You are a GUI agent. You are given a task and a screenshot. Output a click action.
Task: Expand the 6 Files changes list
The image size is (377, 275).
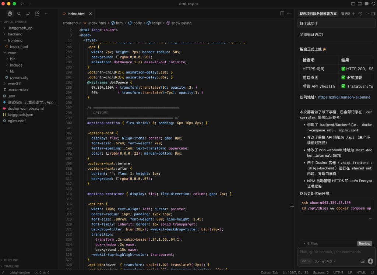(310, 243)
